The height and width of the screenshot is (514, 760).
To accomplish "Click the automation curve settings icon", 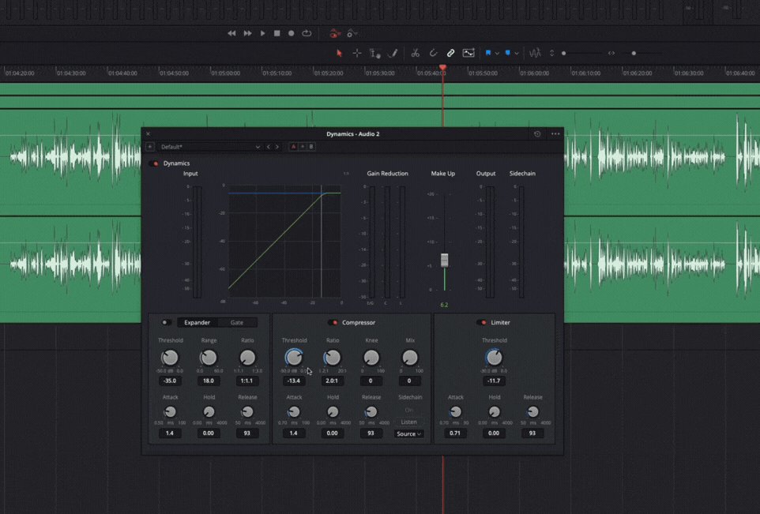I will point(352,33).
